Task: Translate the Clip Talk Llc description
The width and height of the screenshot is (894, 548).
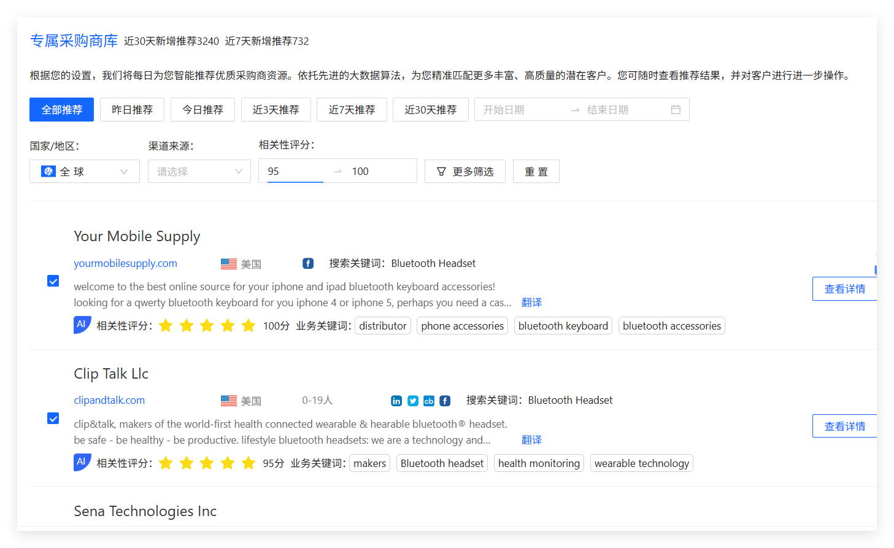Action: pyautogui.click(x=531, y=440)
